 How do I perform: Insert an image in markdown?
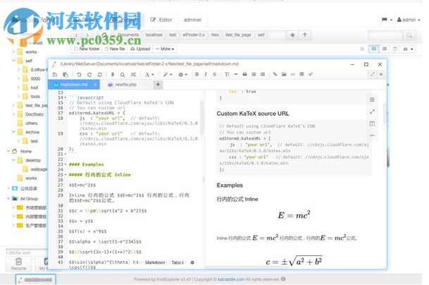[284, 74]
